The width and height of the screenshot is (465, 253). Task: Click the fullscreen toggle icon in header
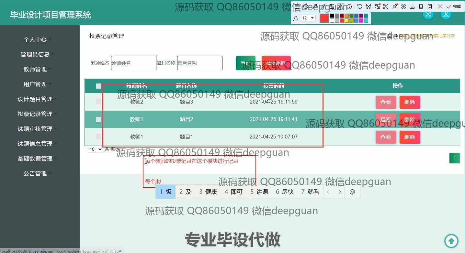pos(428,15)
